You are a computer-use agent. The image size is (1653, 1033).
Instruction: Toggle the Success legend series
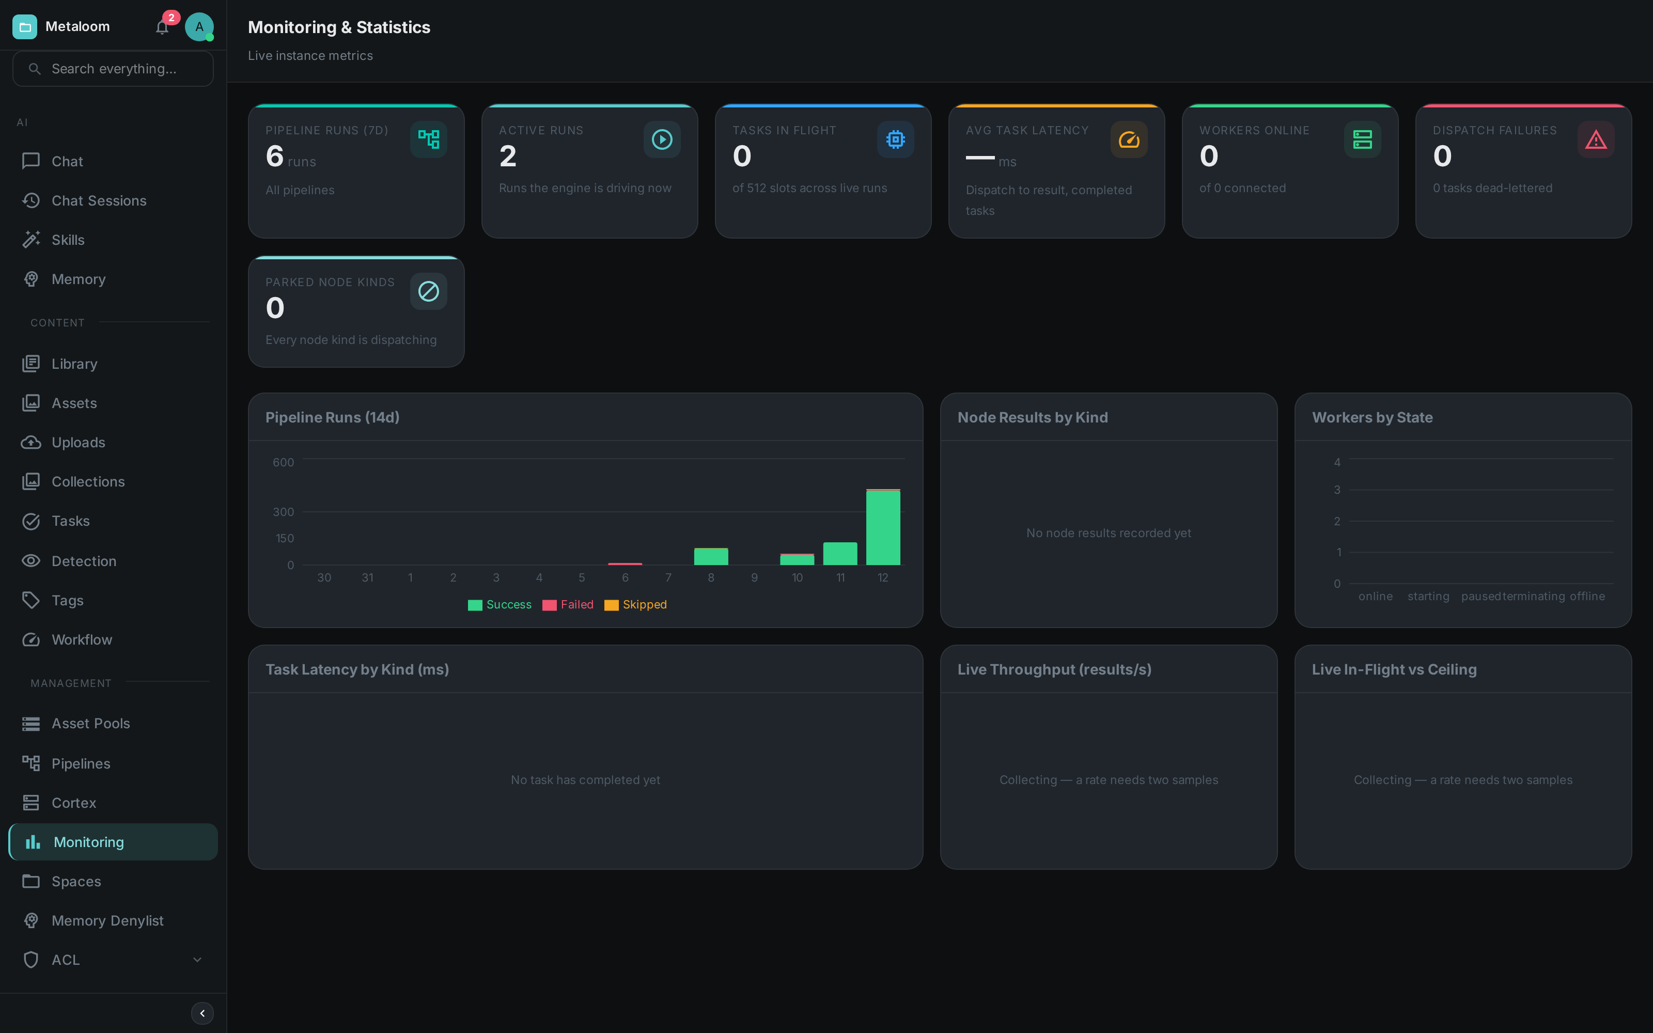(x=500, y=605)
